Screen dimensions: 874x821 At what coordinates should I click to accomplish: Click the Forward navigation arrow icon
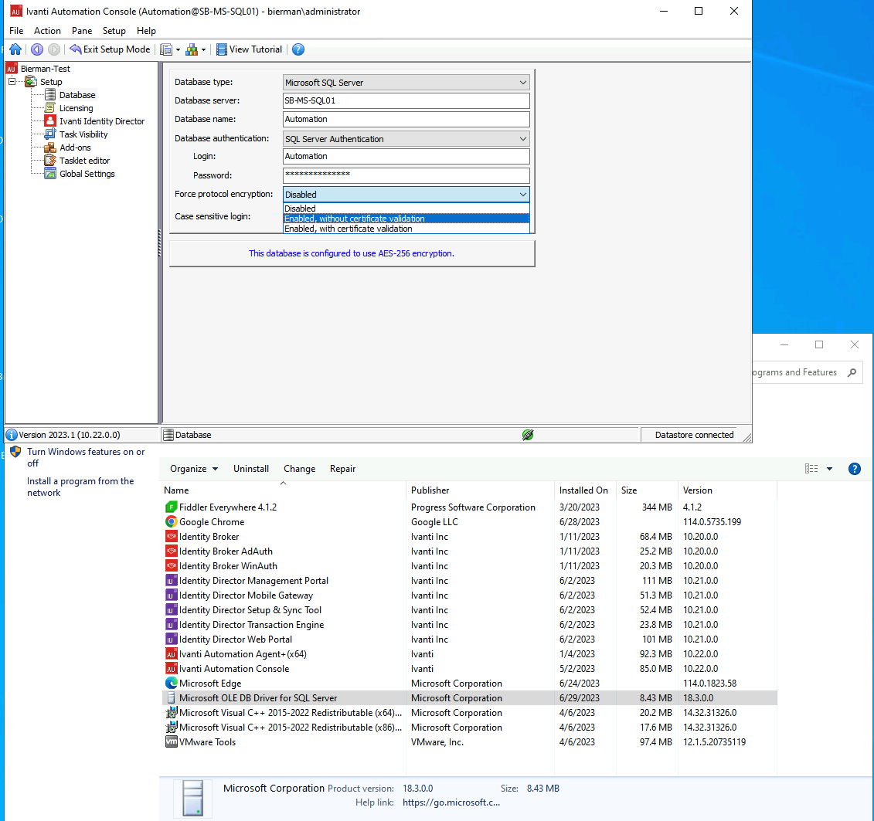(x=54, y=49)
